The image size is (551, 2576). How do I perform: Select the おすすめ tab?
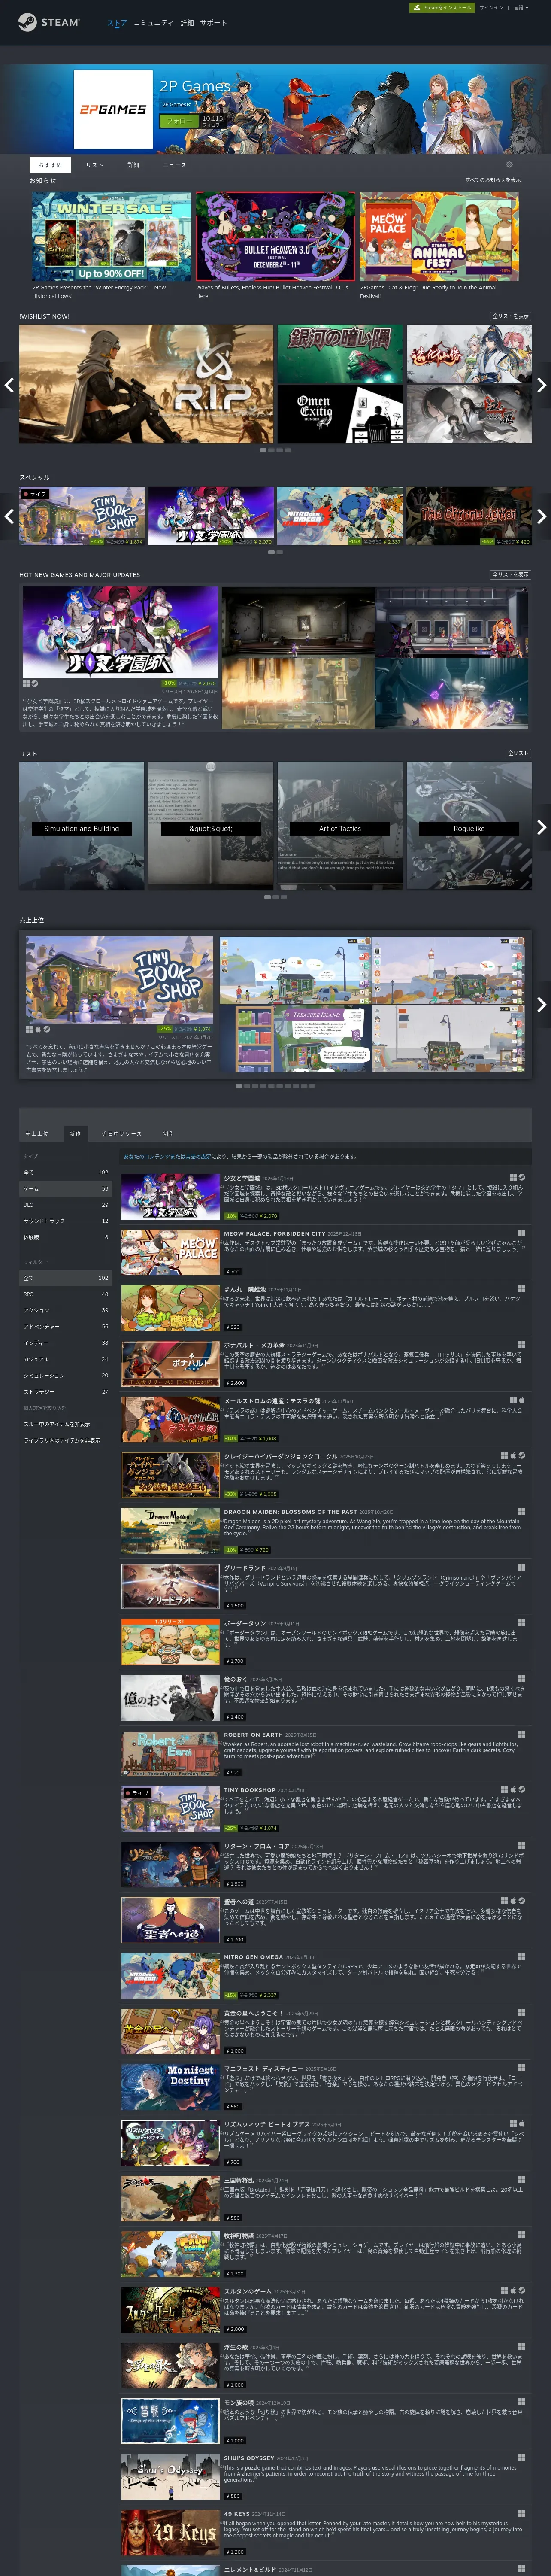coord(50,165)
